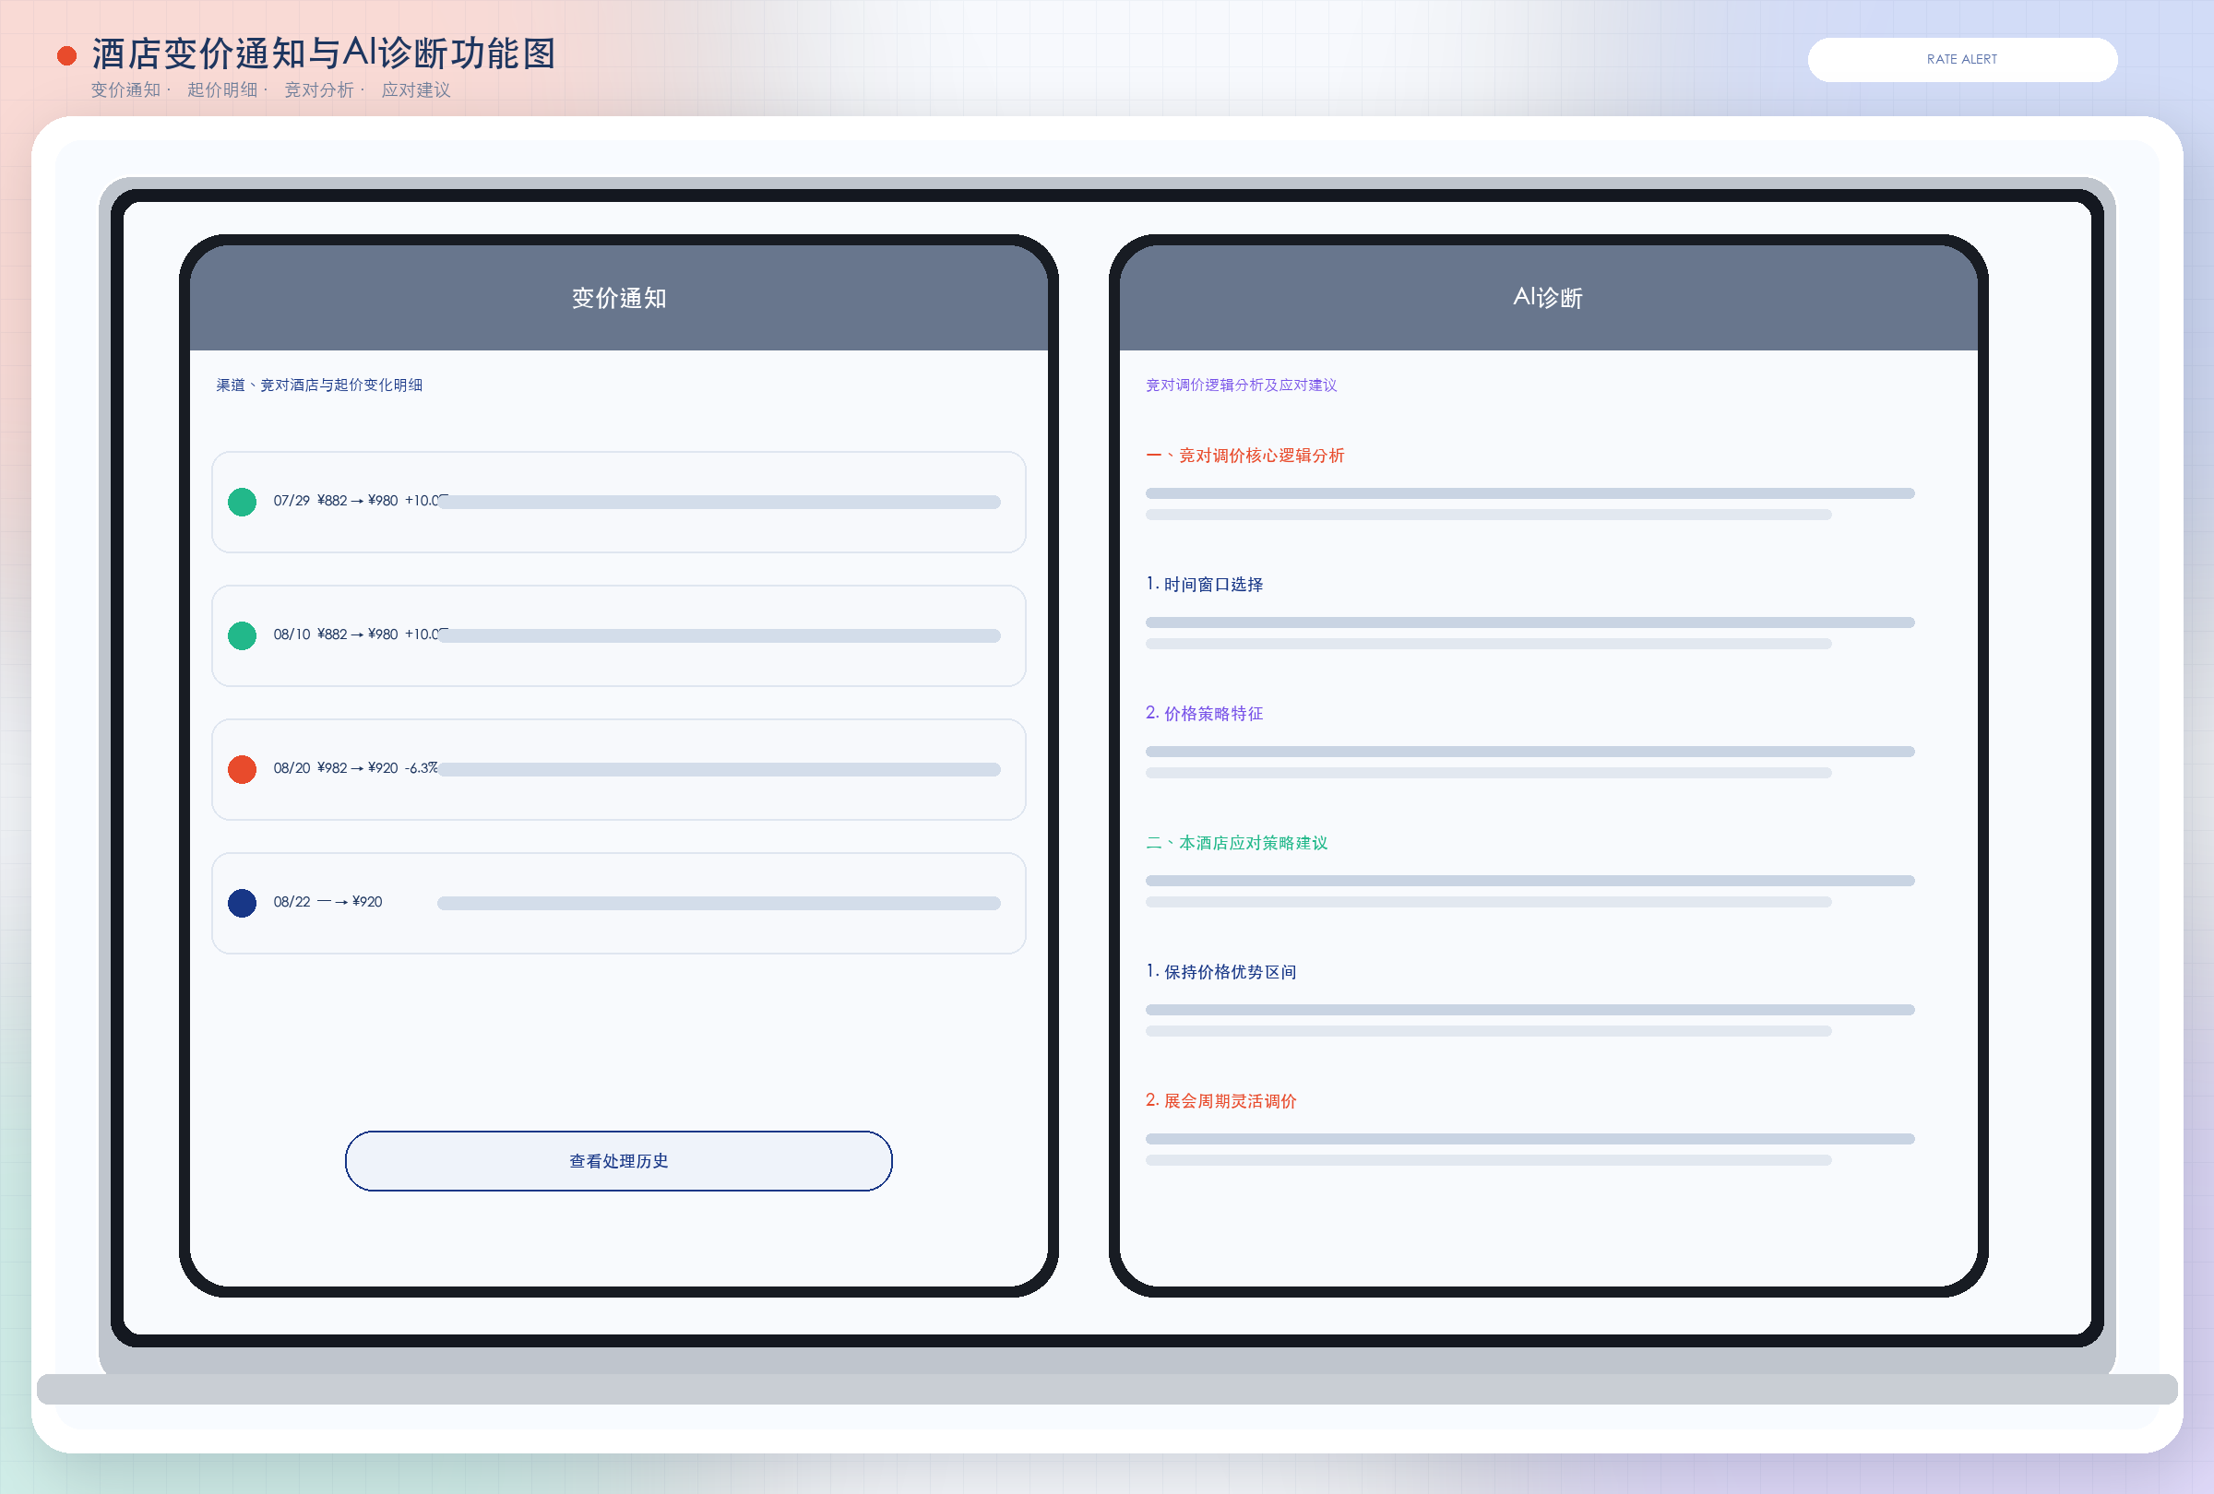
Task: Select the 变价通知 panel header
Action: click(618, 298)
